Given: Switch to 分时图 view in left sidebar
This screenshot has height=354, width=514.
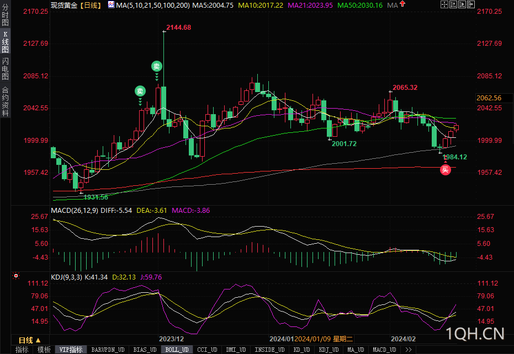Looking at the screenshot, I should 6,17.
